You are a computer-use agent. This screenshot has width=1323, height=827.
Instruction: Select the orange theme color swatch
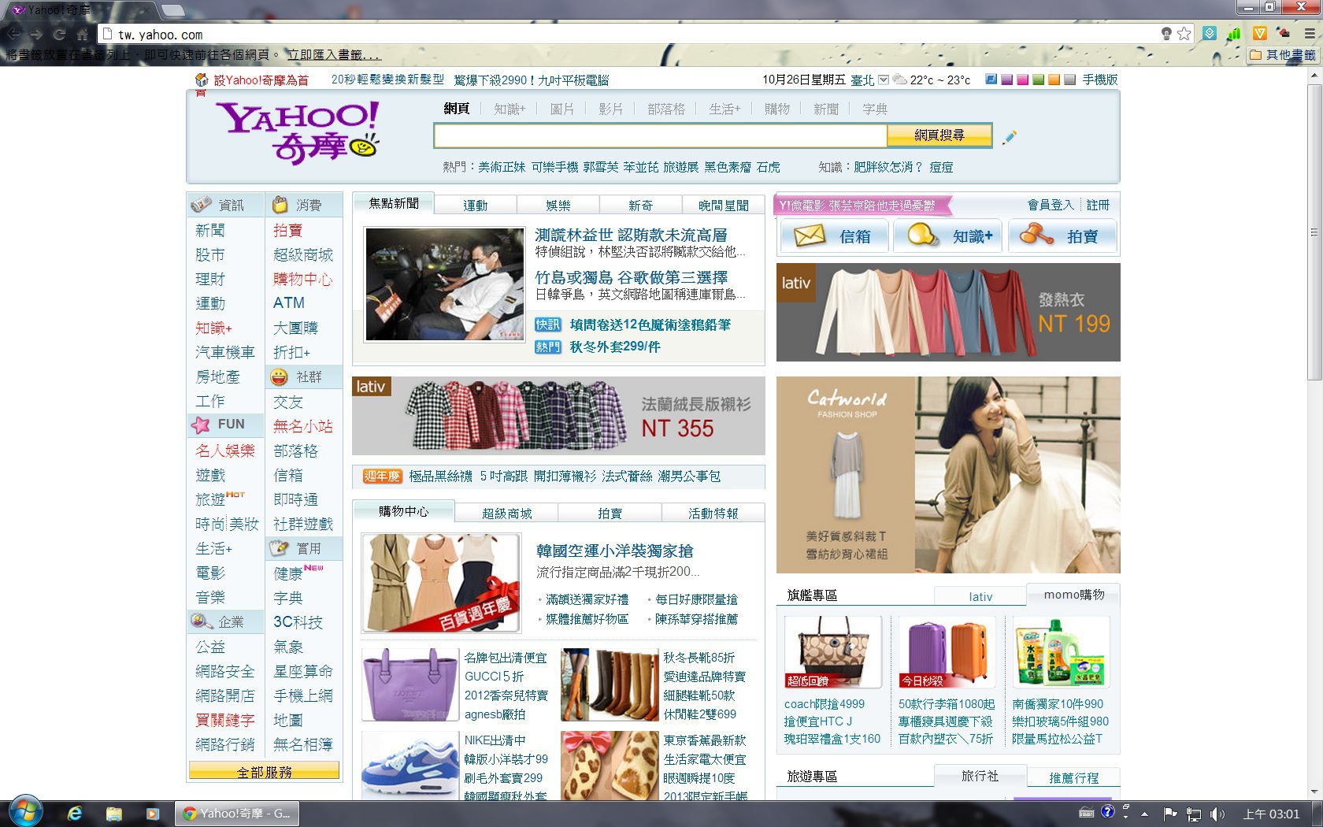[x=1054, y=80]
